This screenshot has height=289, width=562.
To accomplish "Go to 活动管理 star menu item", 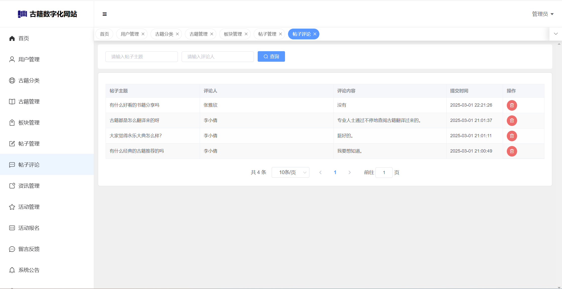I will pyautogui.click(x=29, y=207).
